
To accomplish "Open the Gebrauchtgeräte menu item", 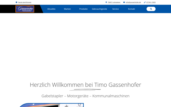I will [x=99, y=9].
